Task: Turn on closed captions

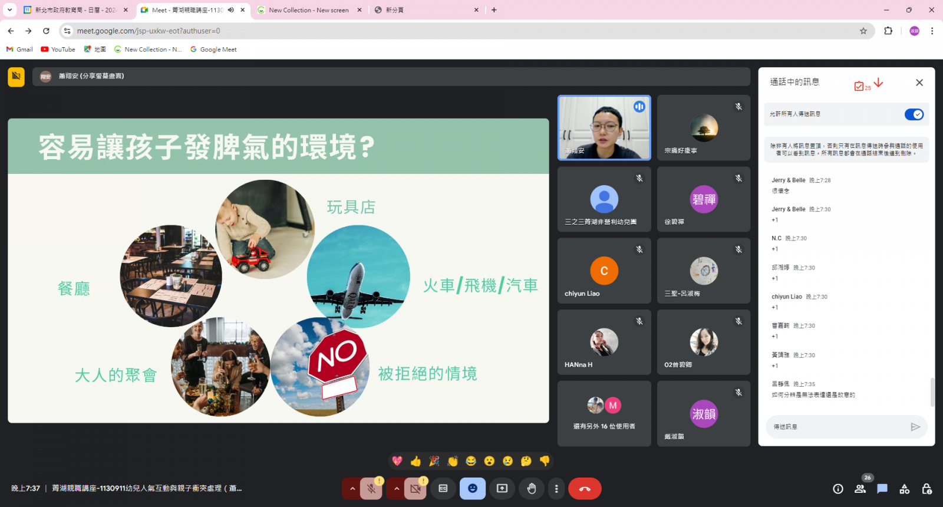Action: (x=443, y=489)
